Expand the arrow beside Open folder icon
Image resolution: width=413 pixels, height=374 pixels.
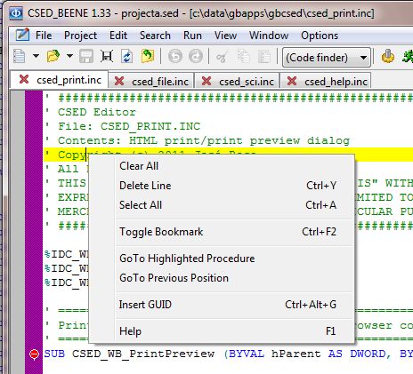point(69,56)
